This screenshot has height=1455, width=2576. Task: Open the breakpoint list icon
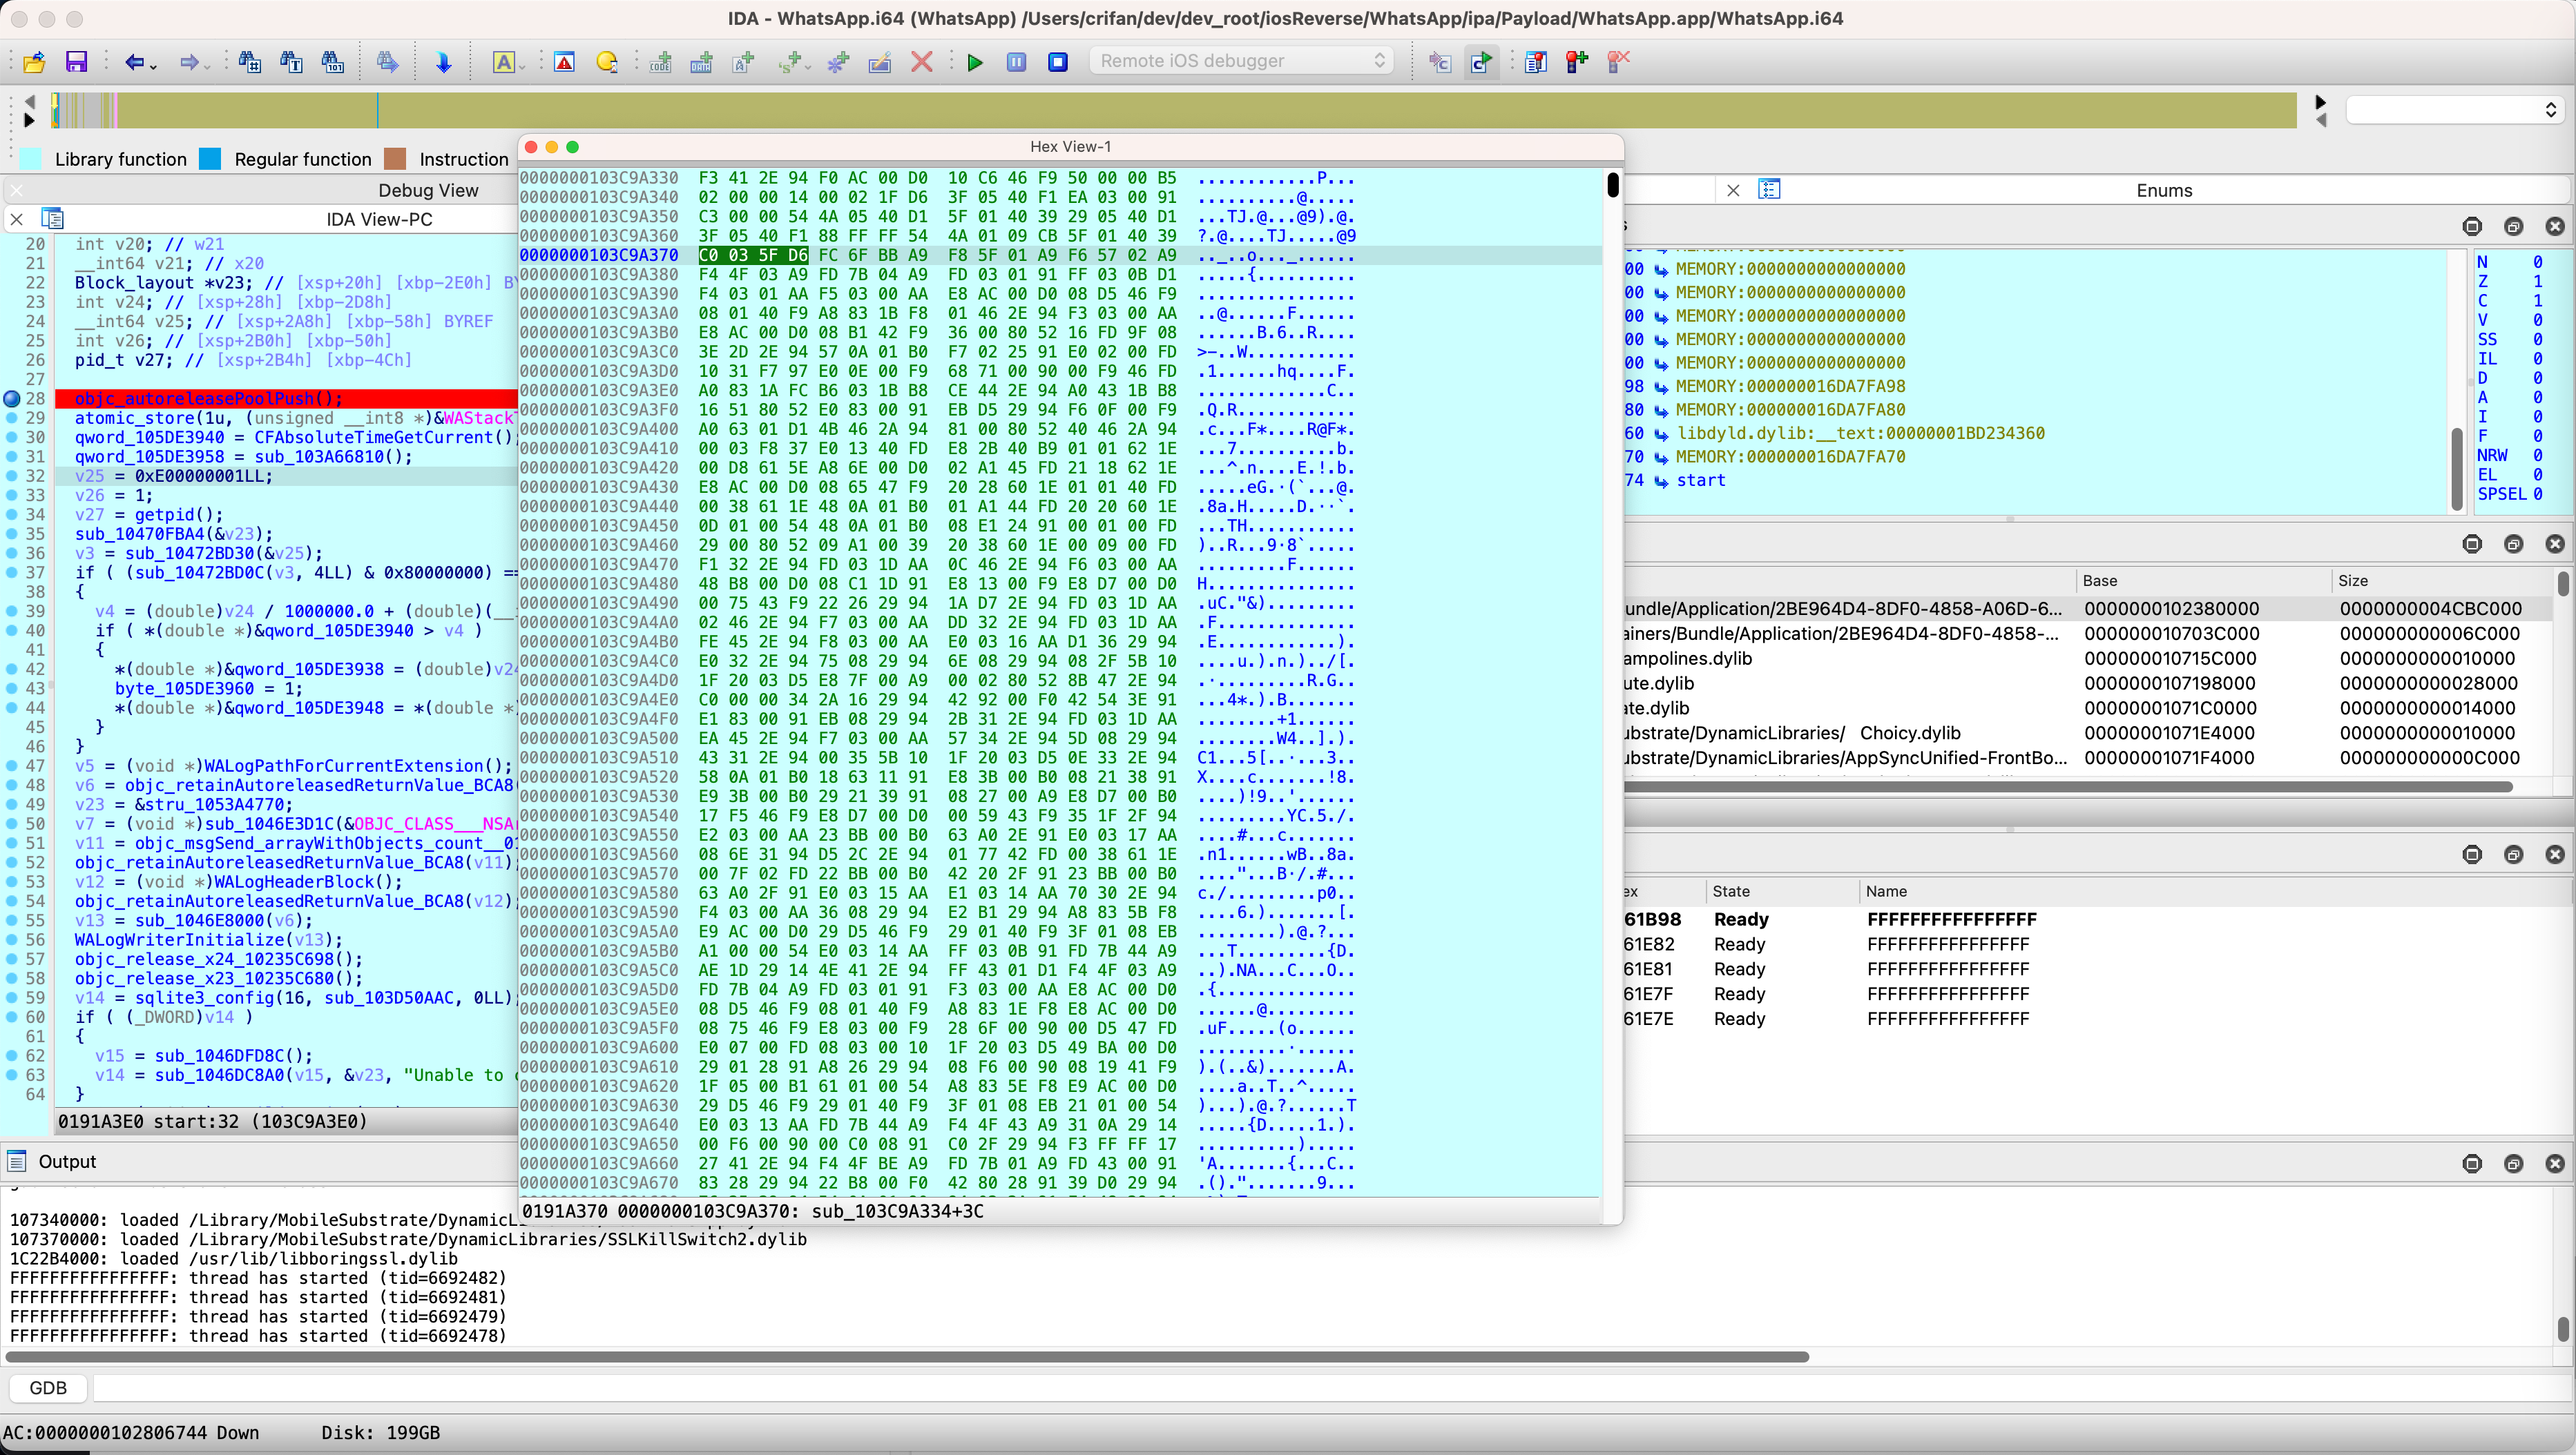[1536, 62]
